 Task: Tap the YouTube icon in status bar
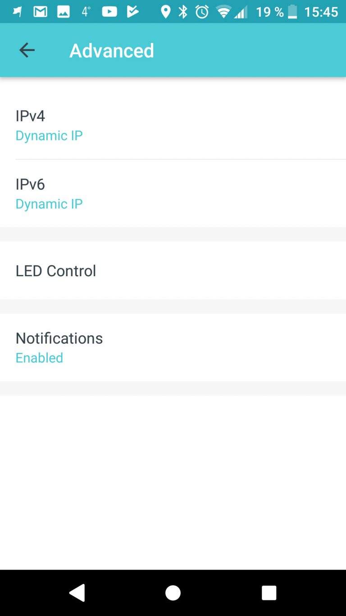pos(109,12)
